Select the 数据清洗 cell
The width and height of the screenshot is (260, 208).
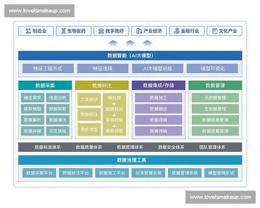tap(58, 120)
